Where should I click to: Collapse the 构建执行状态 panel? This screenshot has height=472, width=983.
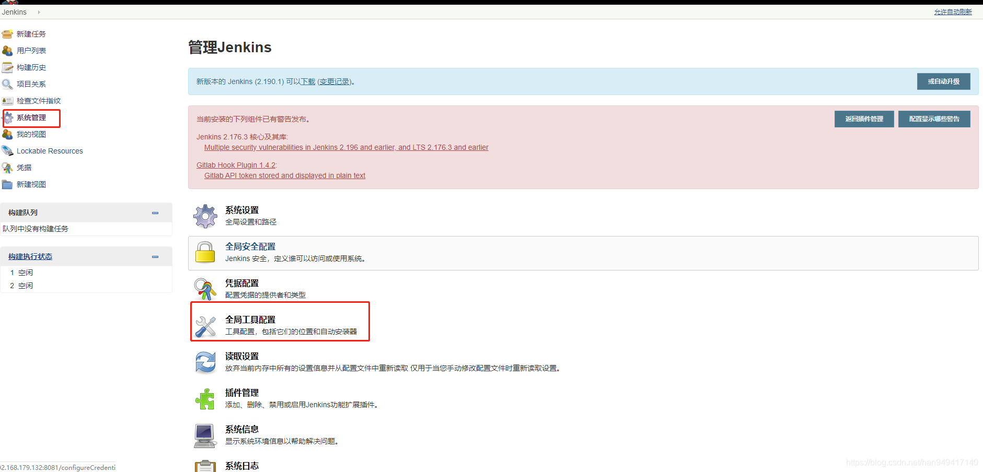[x=155, y=257]
